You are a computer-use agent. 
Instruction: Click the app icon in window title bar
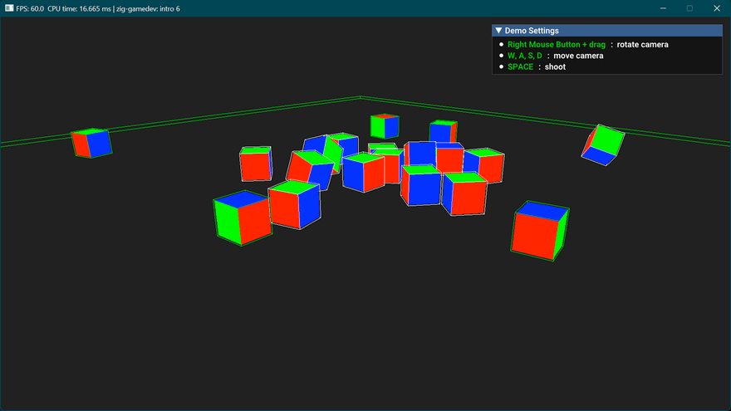9,8
